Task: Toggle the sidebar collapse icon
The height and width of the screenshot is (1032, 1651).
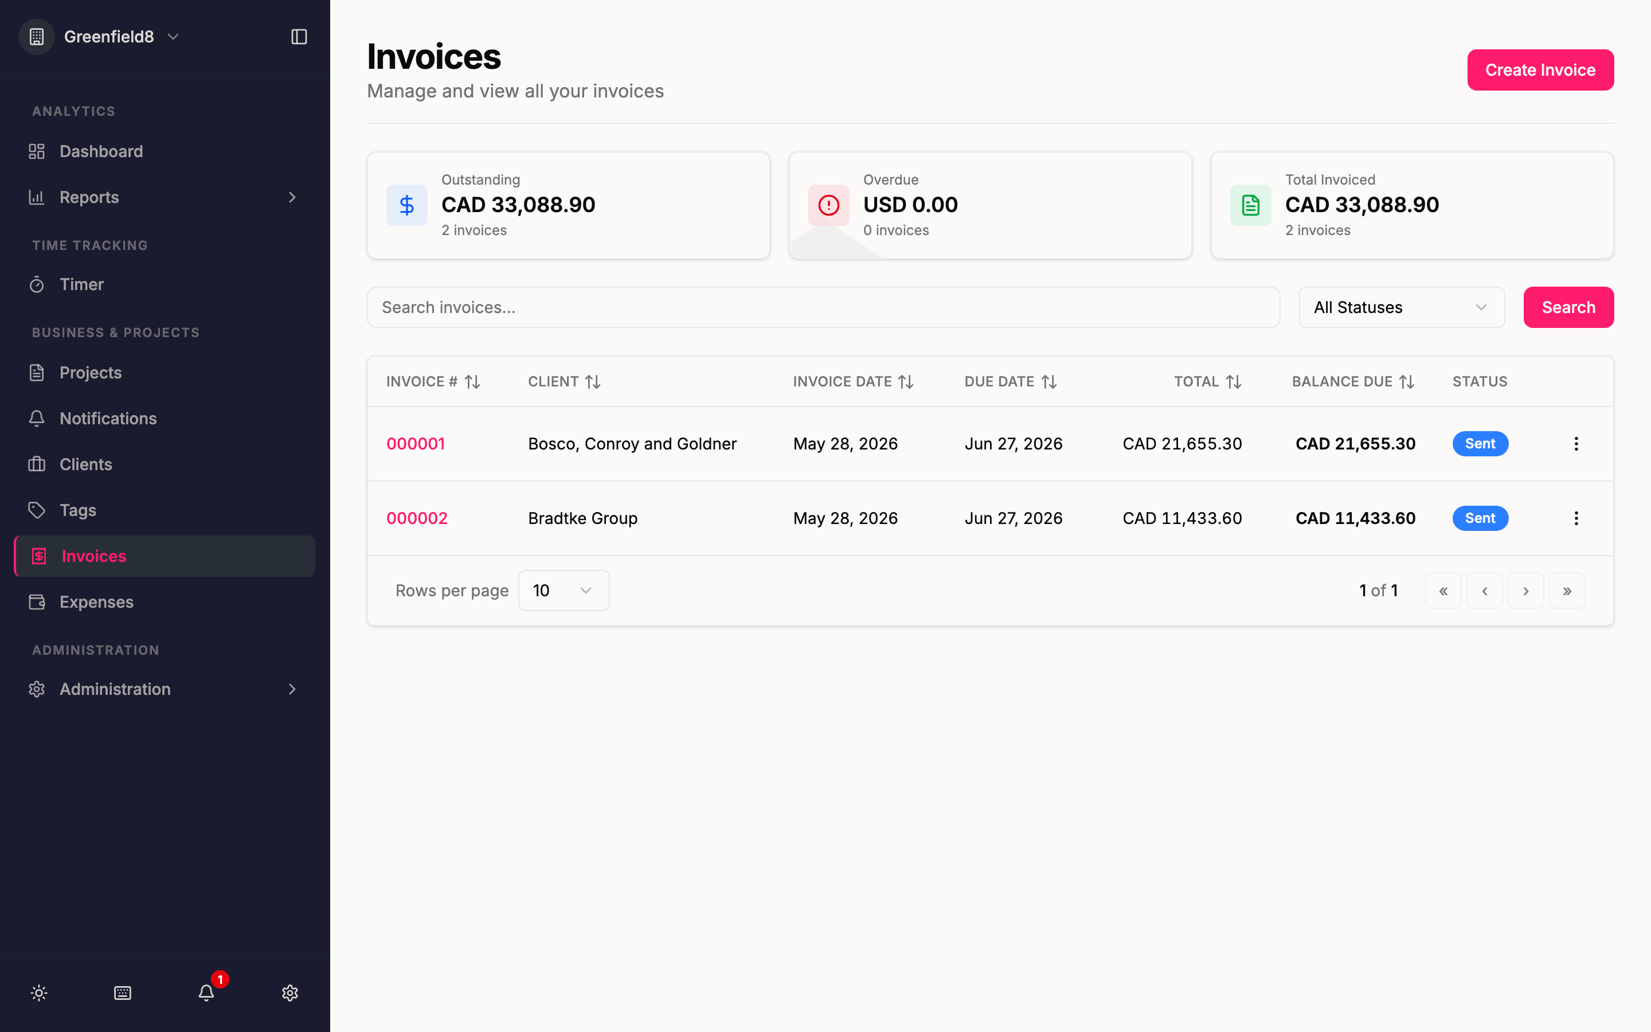Action: [x=299, y=37]
